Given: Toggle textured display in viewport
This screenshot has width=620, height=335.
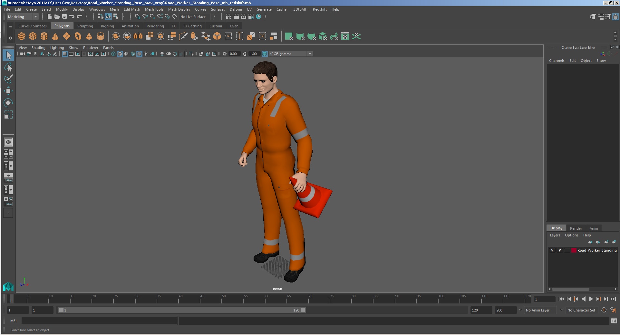Looking at the screenshot, I should click(x=139, y=54).
